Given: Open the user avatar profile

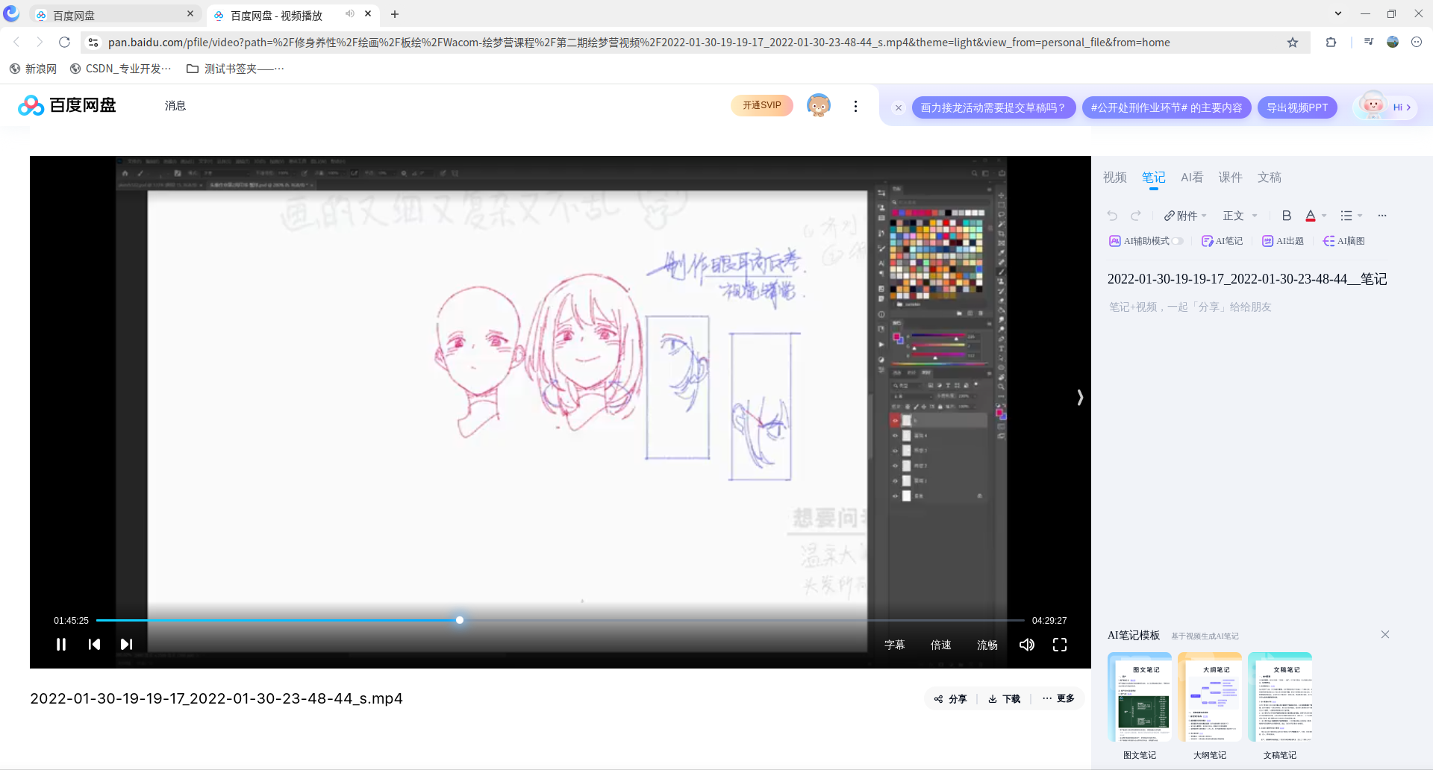Looking at the screenshot, I should coord(819,106).
